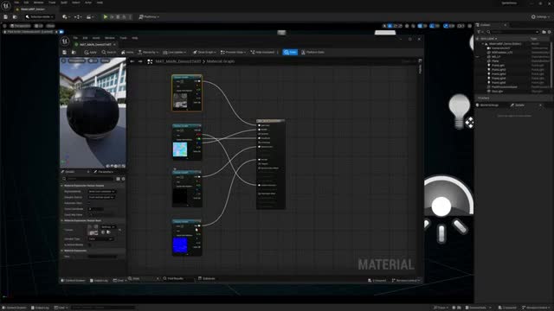The height and width of the screenshot is (311, 554).
Task: Open the Hierarchy dropdown
Action: click(148, 52)
